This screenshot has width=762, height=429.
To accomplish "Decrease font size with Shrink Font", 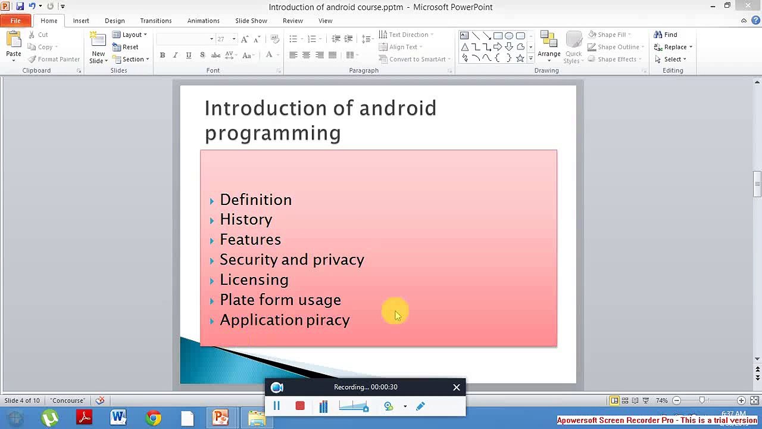I will tap(257, 39).
